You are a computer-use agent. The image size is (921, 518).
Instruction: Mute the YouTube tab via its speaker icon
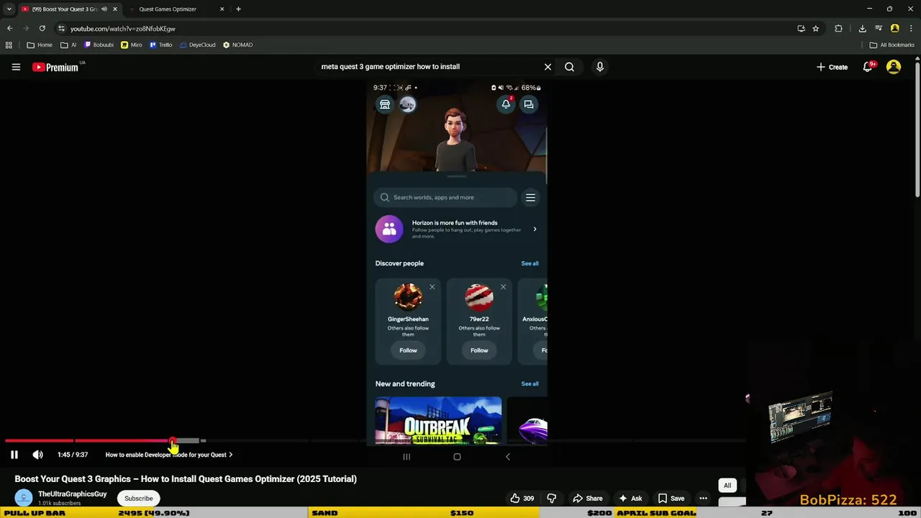point(104,9)
